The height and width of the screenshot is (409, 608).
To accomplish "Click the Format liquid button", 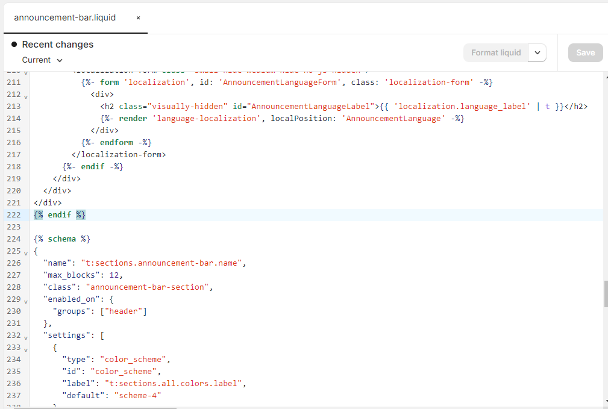I will pos(495,53).
